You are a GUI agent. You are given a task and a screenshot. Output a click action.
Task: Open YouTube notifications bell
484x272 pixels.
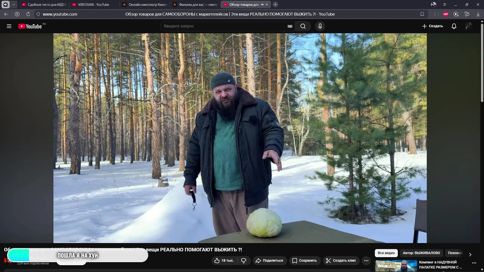454,26
